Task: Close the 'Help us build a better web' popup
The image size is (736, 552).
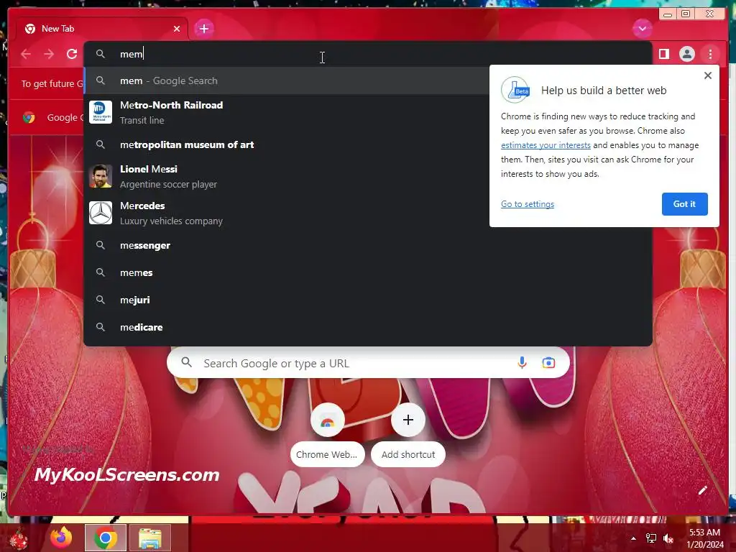Action: [x=708, y=75]
